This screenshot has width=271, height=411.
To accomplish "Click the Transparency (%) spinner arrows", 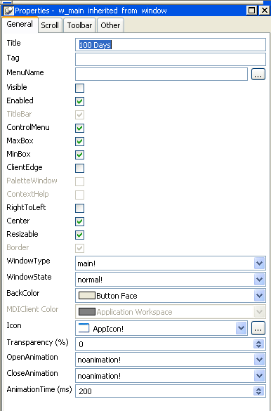I will point(258,344).
